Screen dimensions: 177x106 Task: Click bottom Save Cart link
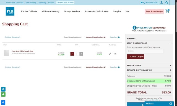click(x=115, y=67)
